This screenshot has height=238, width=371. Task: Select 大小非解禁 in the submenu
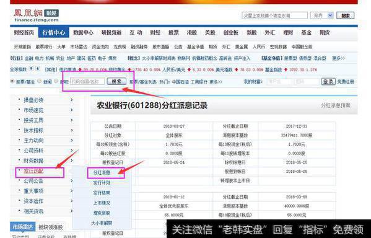[102, 223]
